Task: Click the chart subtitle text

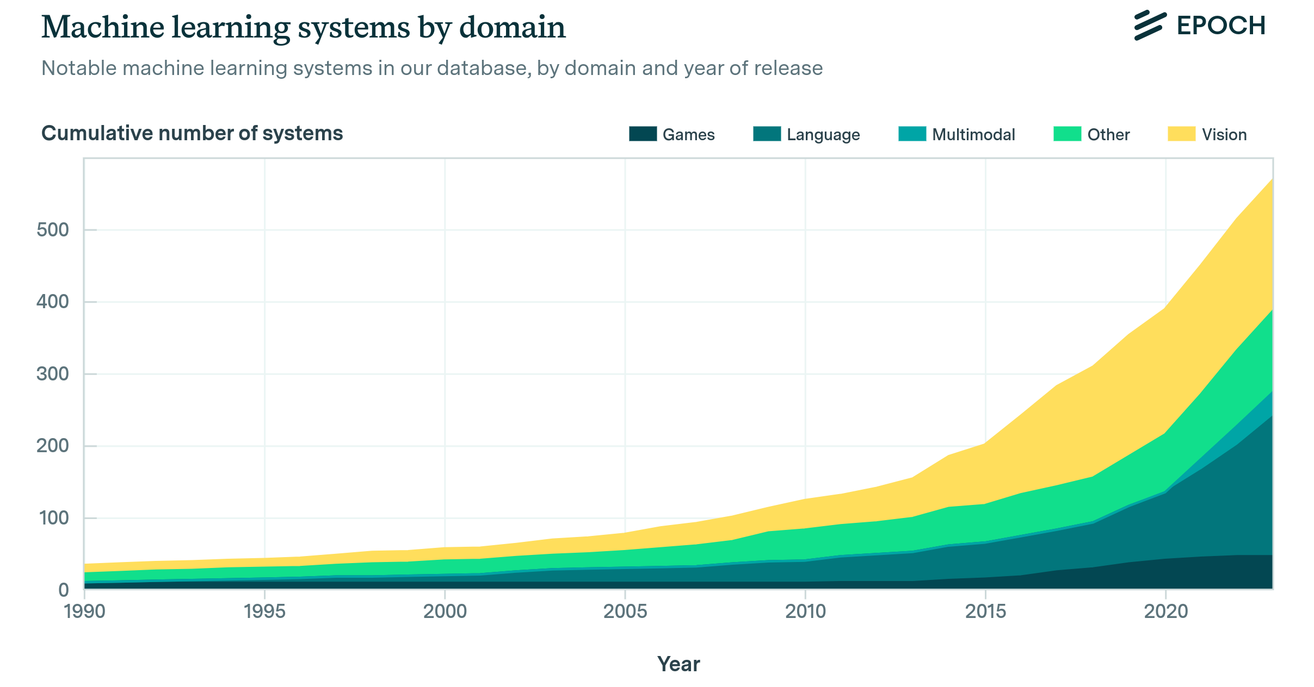Action: point(433,67)
